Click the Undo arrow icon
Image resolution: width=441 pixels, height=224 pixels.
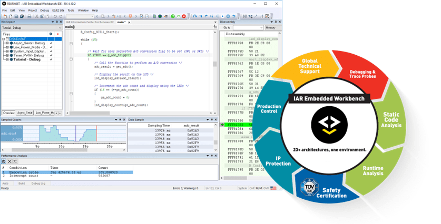click(x=55, y=16)
